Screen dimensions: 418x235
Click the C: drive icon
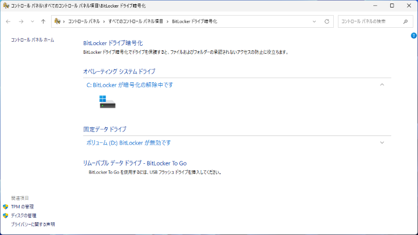coord(107,102)
